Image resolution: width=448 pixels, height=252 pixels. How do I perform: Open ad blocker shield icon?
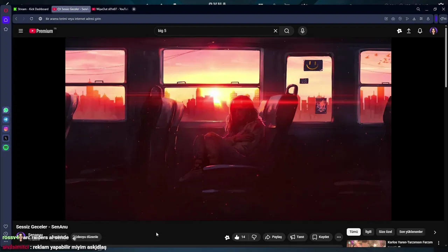coord(400,19)
